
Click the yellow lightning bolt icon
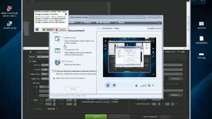tap(153, 85)
